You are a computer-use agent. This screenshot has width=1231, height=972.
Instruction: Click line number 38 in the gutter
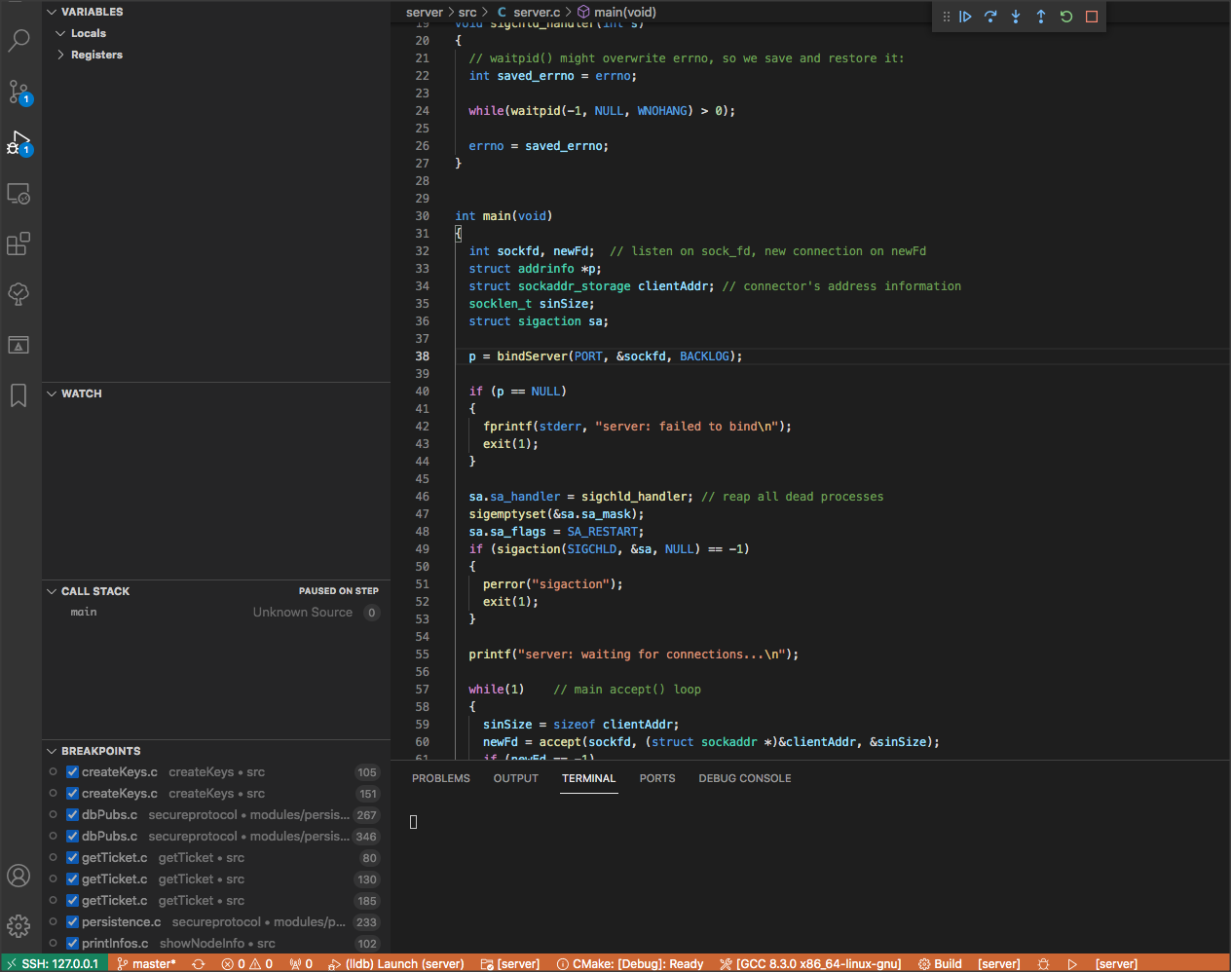click(x=423, y=356)
